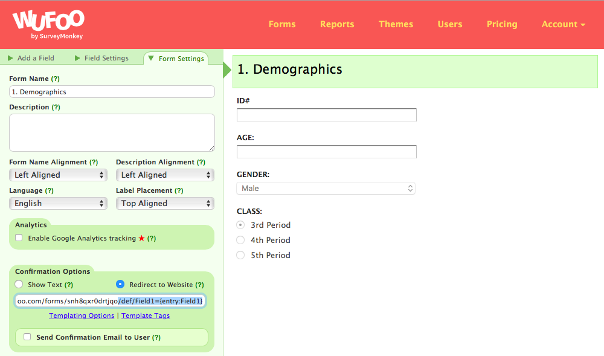This screenshot has height=356, width=604.
Task: Go to Themes in top navigation
Action: (396, 24)
